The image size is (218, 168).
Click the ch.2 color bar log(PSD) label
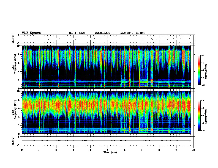pos(206,117)
